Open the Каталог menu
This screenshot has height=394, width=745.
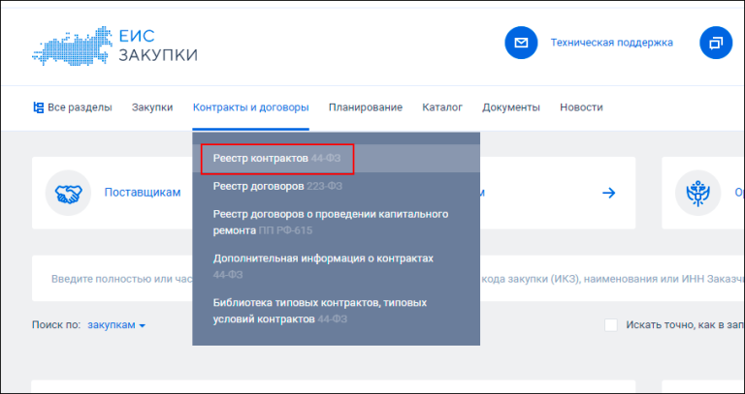pos(442,107)
